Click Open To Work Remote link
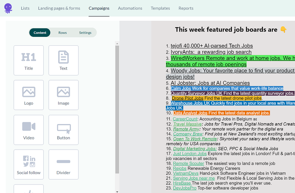295x193 pixels. click(195, 139)
